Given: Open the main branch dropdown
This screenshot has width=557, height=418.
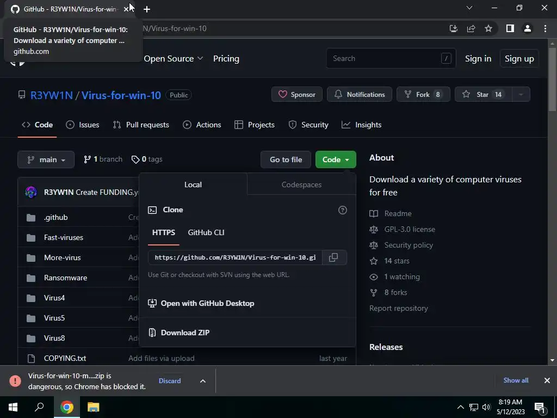Looking at the screenshot, I should (x=46, y=159).
